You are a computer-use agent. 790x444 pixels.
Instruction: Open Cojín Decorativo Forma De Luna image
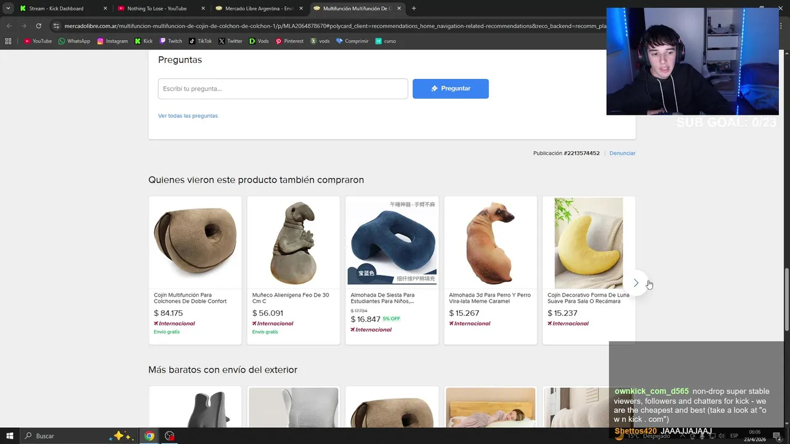589,242
